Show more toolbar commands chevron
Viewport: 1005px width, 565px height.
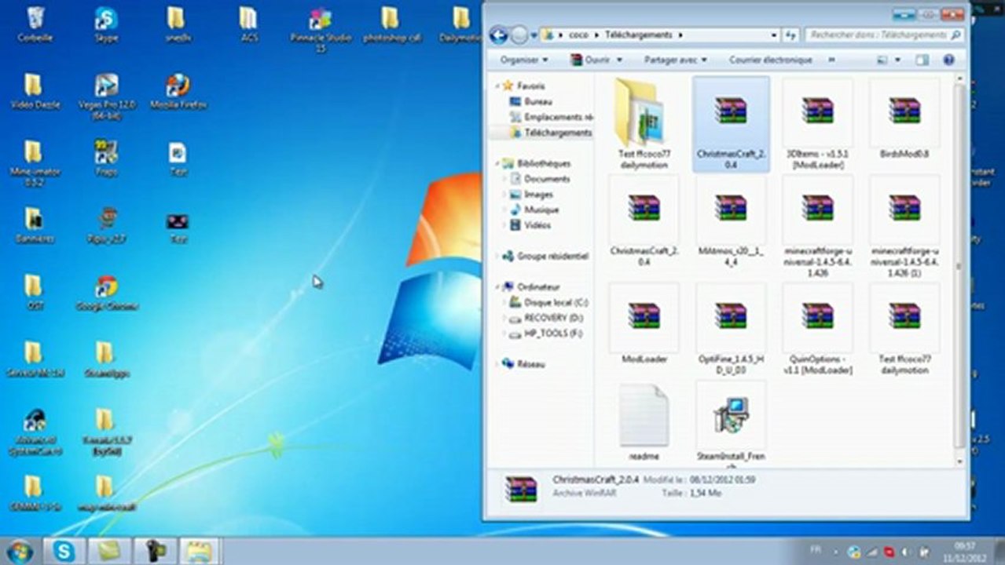coord(832,60)
